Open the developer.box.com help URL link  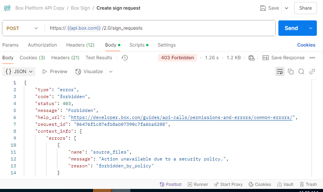click(181, 118)
